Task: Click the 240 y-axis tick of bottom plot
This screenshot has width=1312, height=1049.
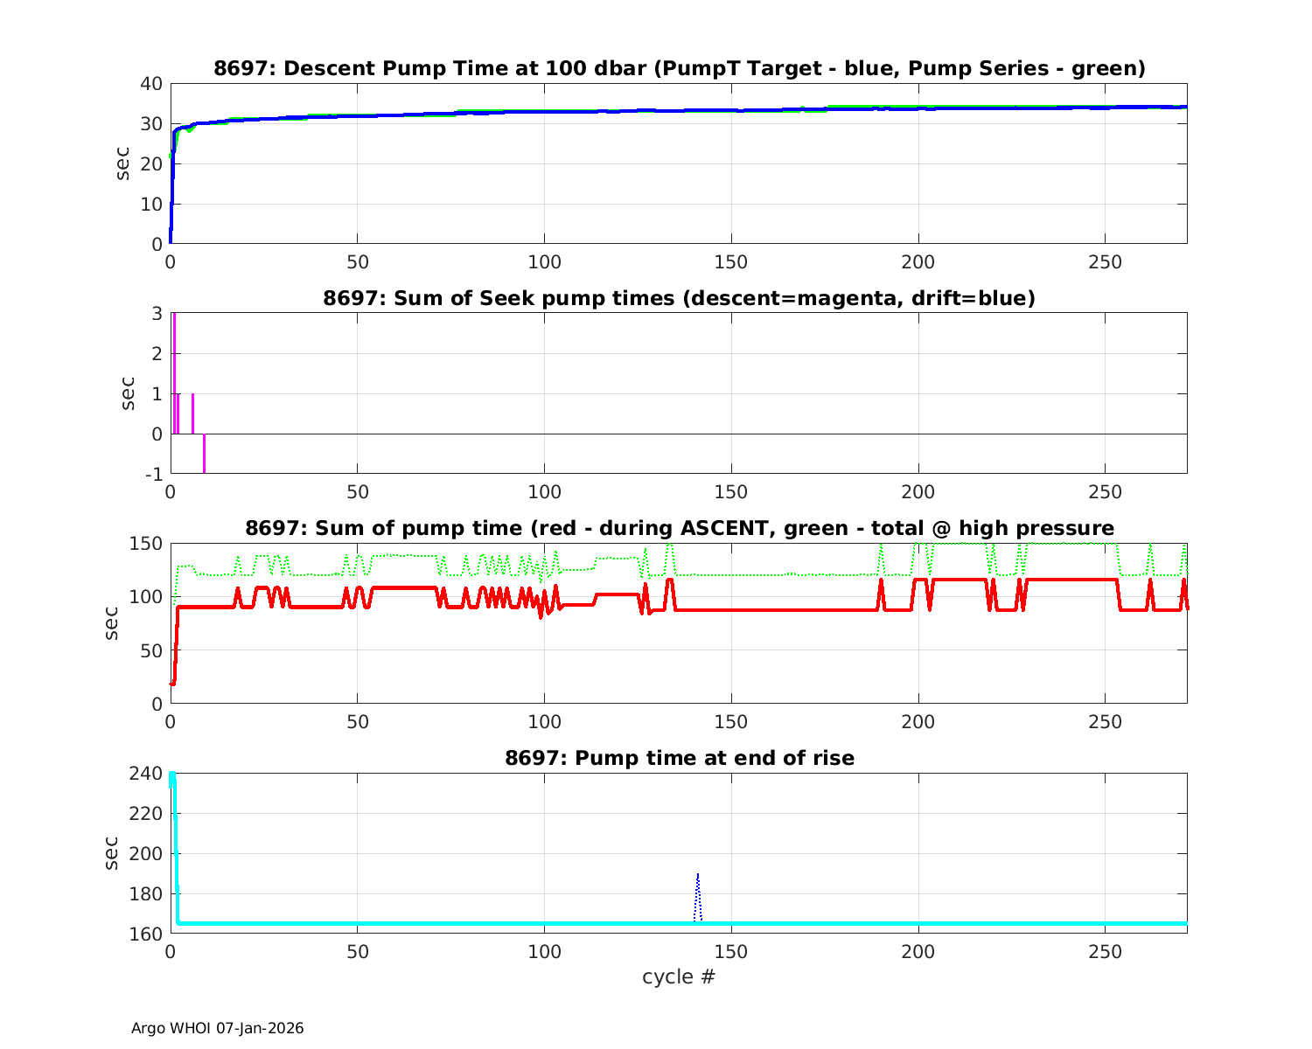Action: point(150,774)
